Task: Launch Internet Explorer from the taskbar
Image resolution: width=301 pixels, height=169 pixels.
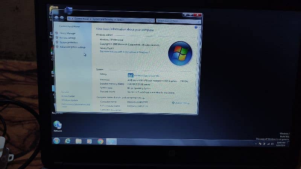Action: pyautogui.click(x=68, y=141)
